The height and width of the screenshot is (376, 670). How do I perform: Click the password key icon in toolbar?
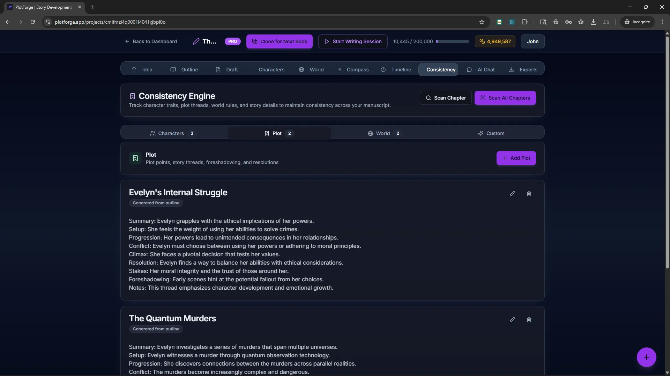[568, 22]
